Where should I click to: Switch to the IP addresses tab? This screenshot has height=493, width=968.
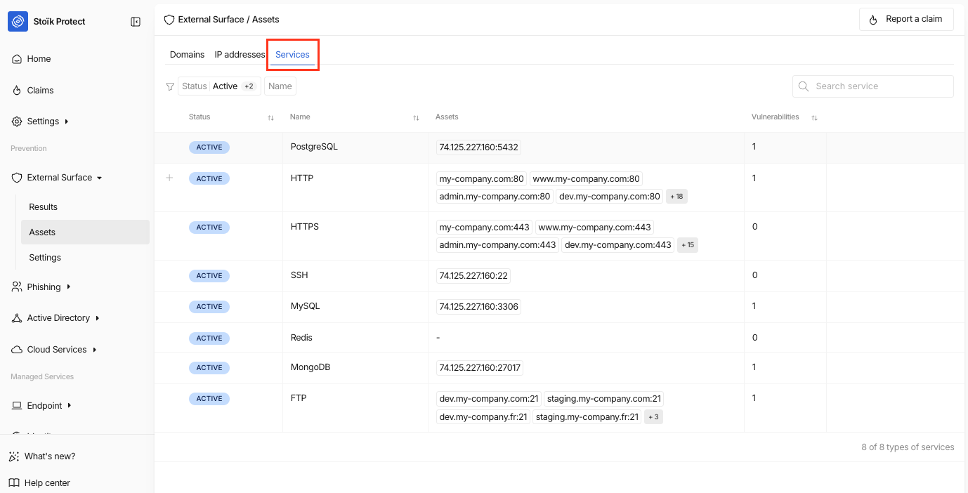(x=240, y=55)
